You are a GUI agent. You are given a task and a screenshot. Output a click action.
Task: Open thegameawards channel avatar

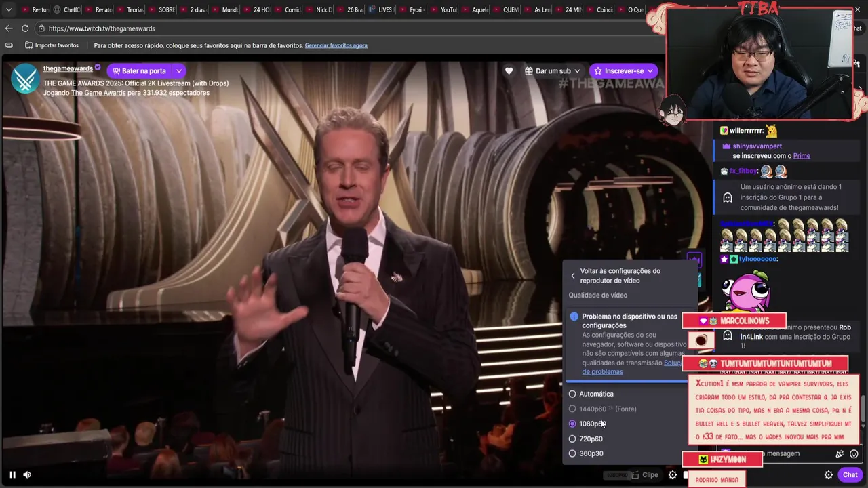pyautogui.click(x=24, y=79)
